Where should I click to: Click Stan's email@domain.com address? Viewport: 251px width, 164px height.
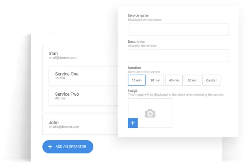[x=63, y=58]
